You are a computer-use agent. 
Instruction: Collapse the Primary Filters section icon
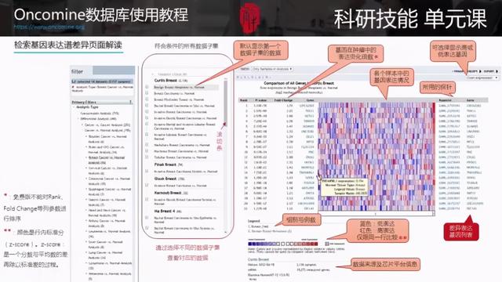130,102
